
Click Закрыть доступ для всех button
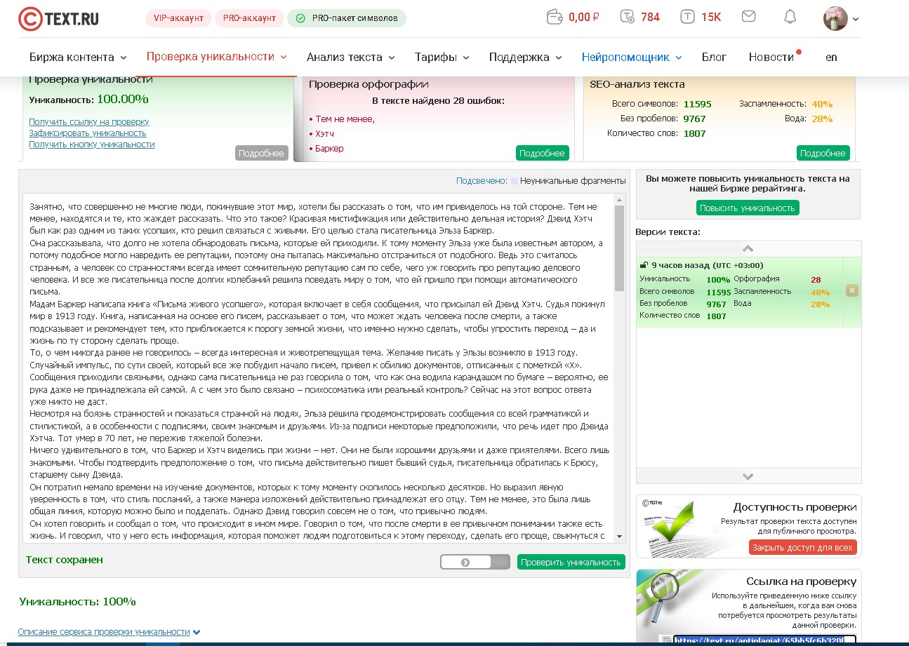coord(803,547)
